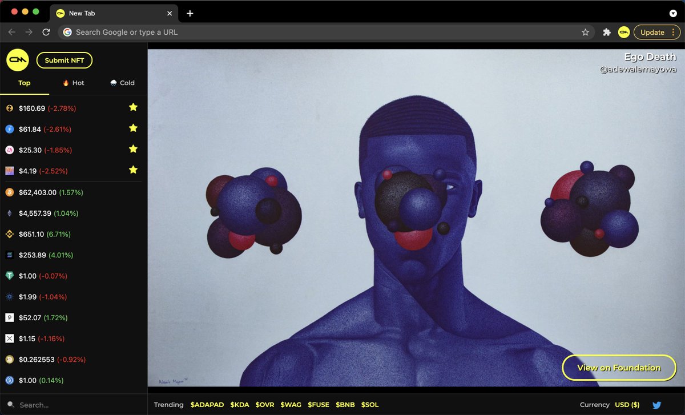This screenshot has width=685, height=415.
Task: Click the Trending label in footer
Action: 169,405
